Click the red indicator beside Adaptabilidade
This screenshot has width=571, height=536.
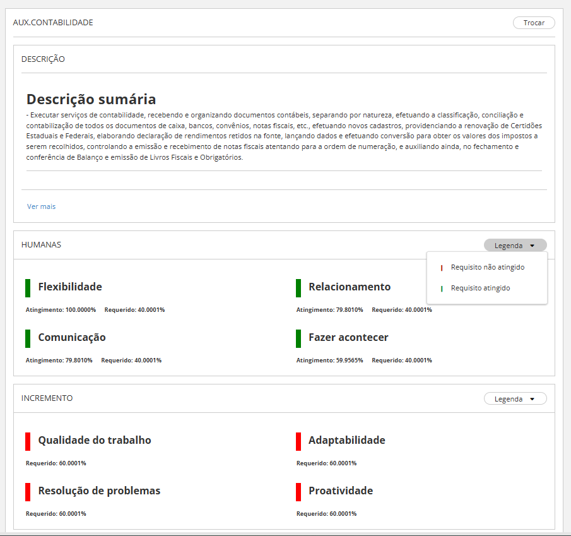[298, 441]
